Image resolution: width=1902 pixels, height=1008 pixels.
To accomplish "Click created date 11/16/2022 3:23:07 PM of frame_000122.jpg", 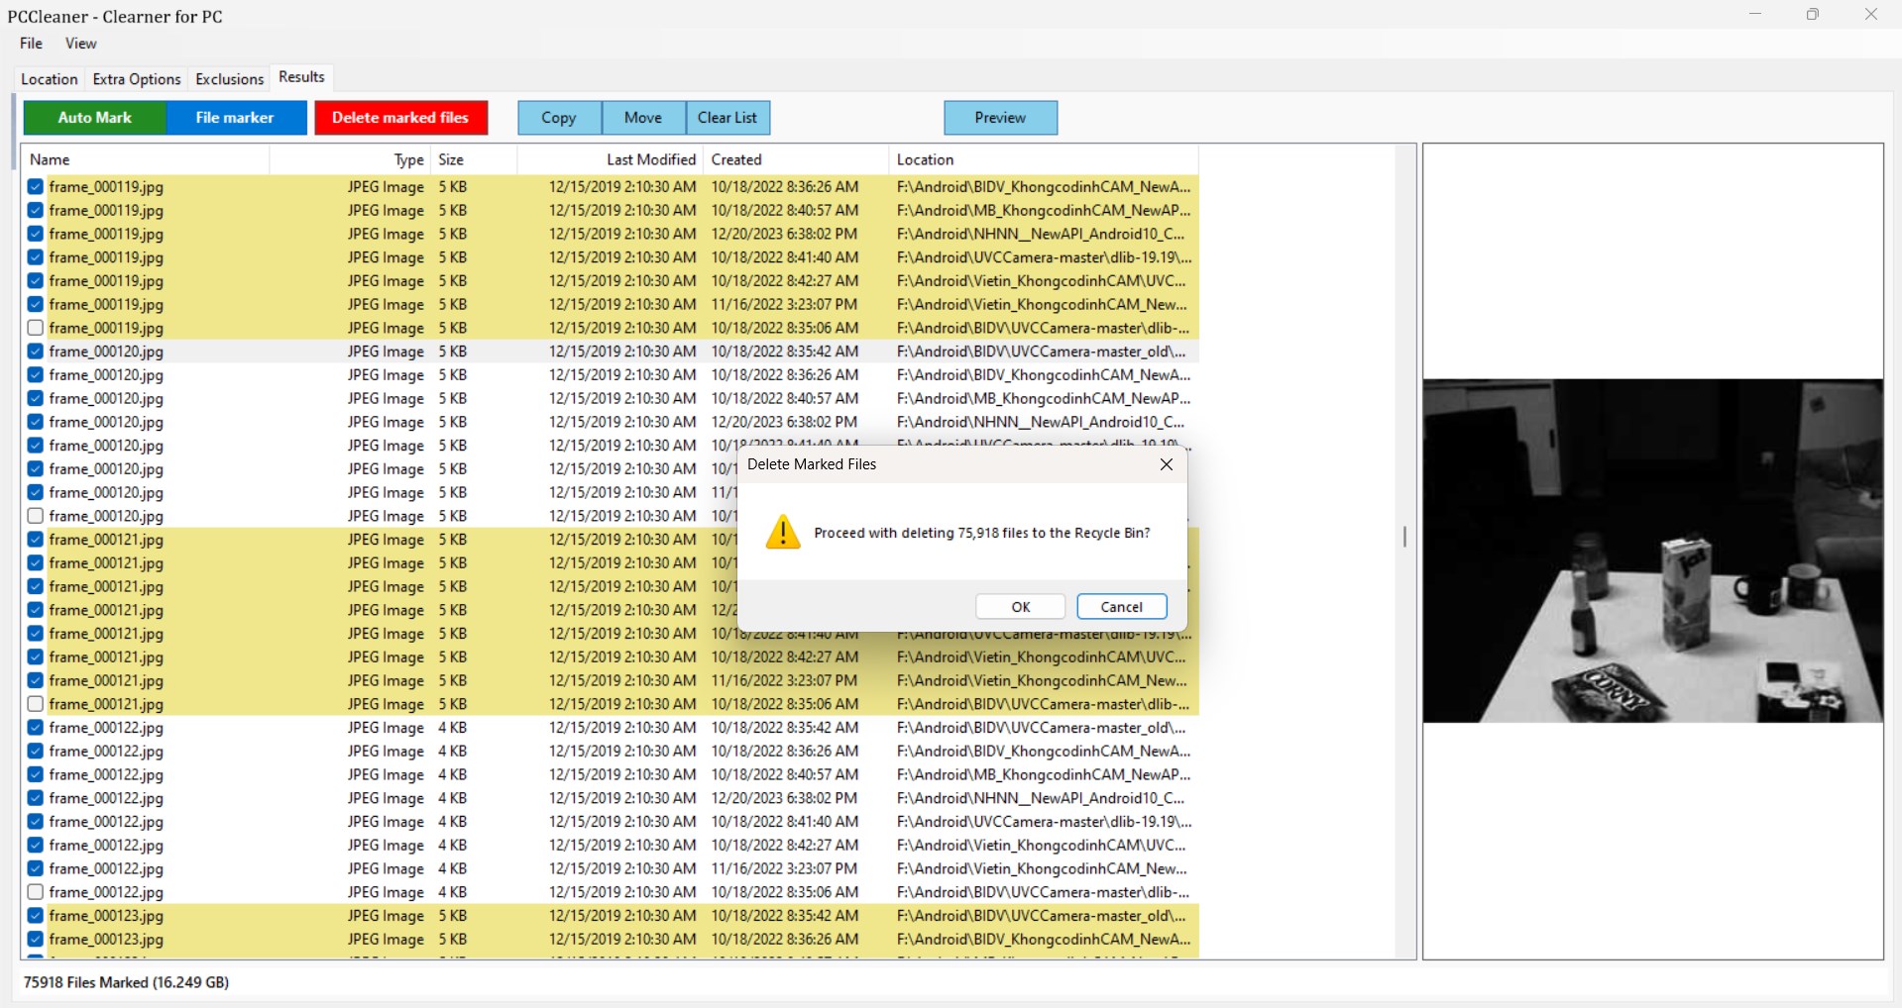I will click(x=784, y=869).
